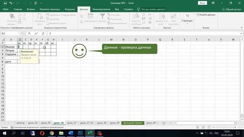
Task: Switch to sheet tab урок_37 (2)
Action: pyautogui.click(x=87, y=123)
